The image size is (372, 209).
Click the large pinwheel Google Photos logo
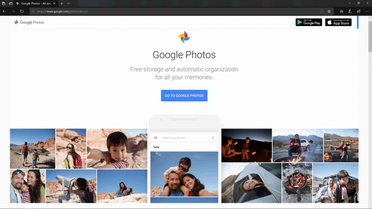pyautogui.click(x=184, y=37)
